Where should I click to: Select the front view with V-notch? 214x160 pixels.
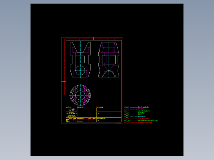click(x=80, y=59)
